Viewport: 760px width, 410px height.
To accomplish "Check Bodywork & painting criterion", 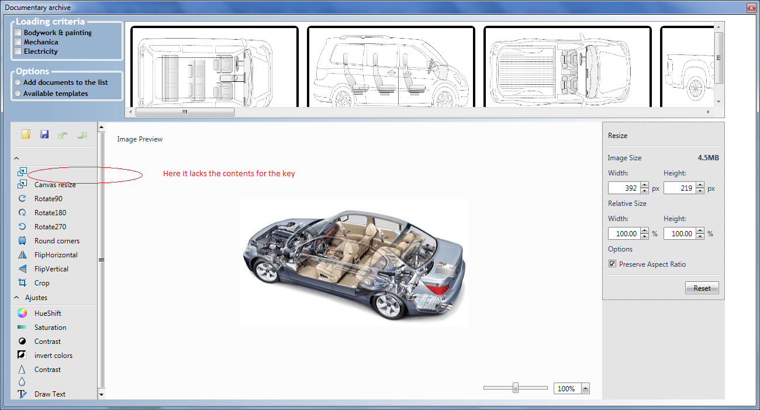I will click(19, 33).
